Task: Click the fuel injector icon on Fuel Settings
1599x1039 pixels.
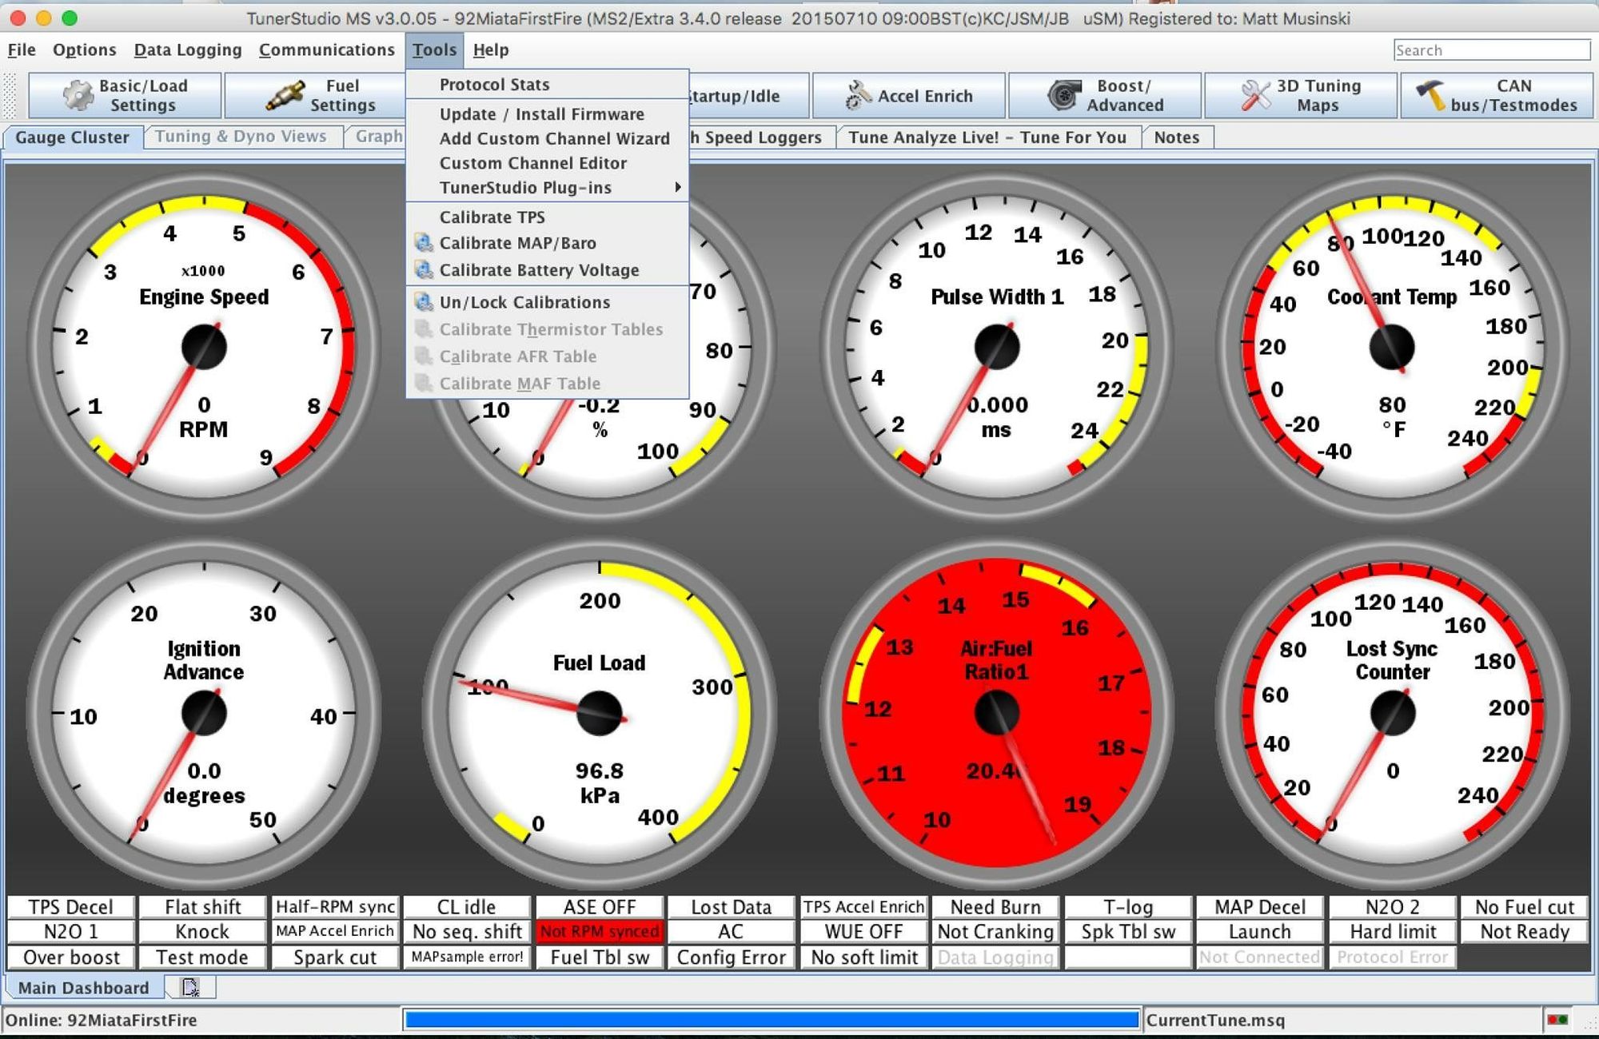Action: click(x=285, y=96)
